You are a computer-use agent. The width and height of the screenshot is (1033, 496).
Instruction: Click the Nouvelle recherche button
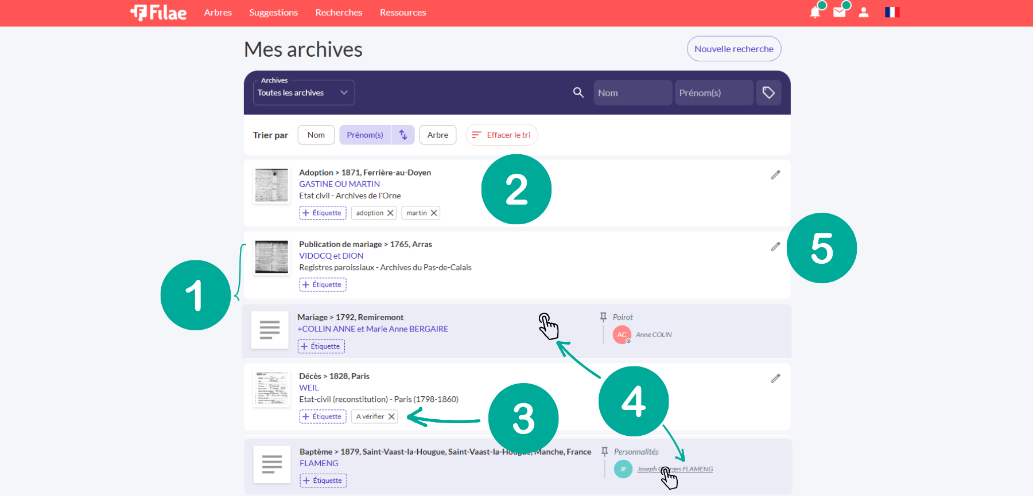733,49
